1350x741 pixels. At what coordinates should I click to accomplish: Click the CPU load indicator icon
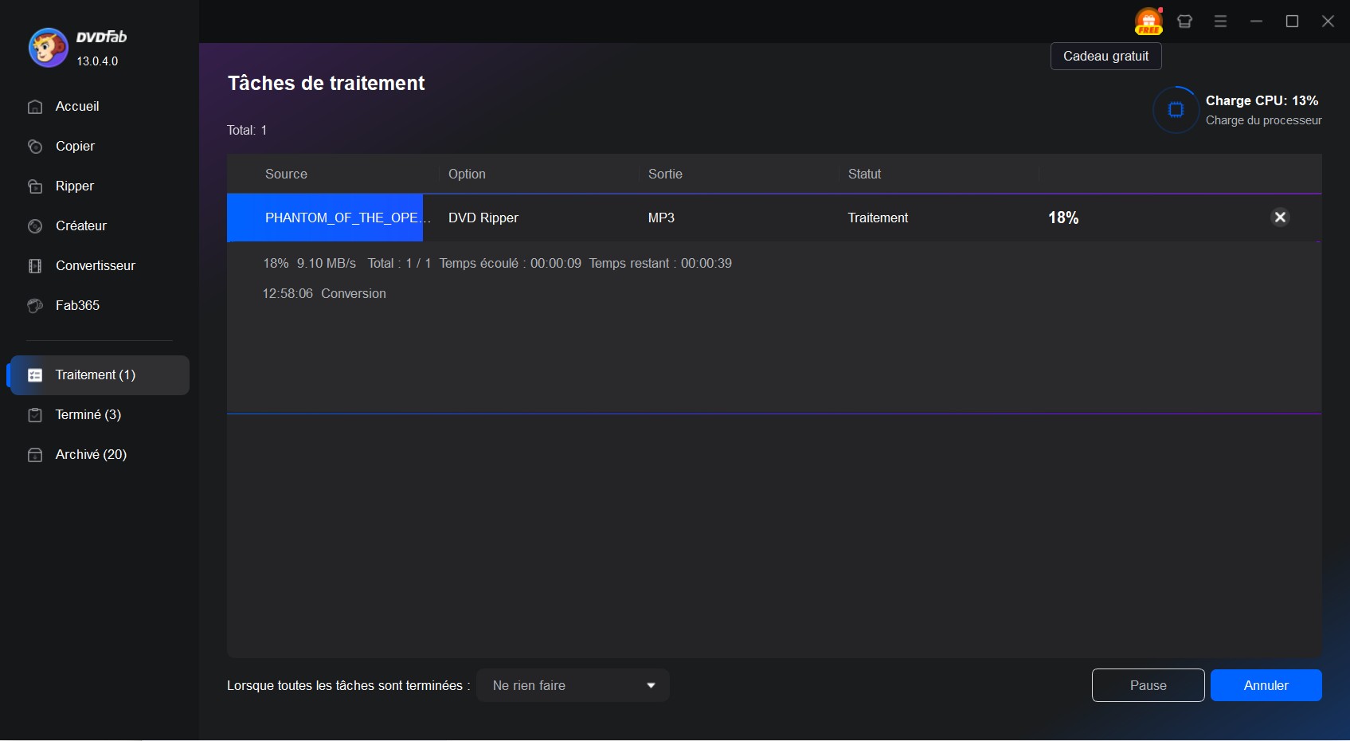coord(1176,110)
